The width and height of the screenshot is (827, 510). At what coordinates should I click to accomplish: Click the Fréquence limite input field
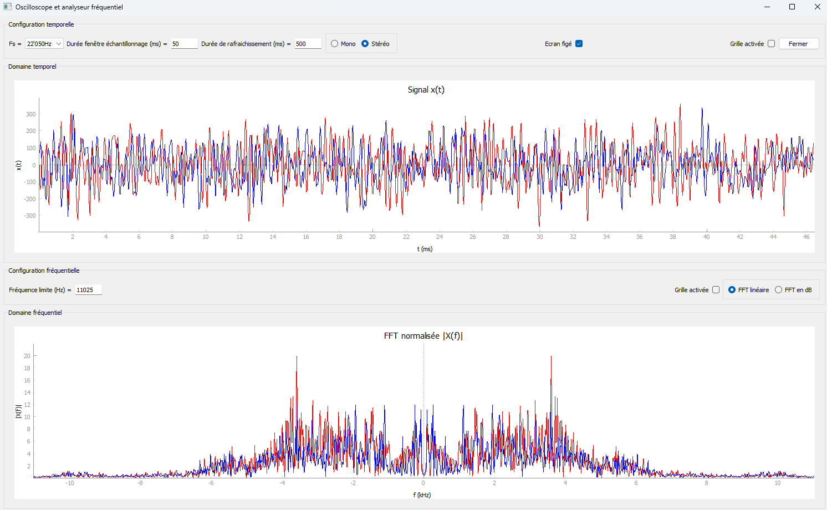89,290
